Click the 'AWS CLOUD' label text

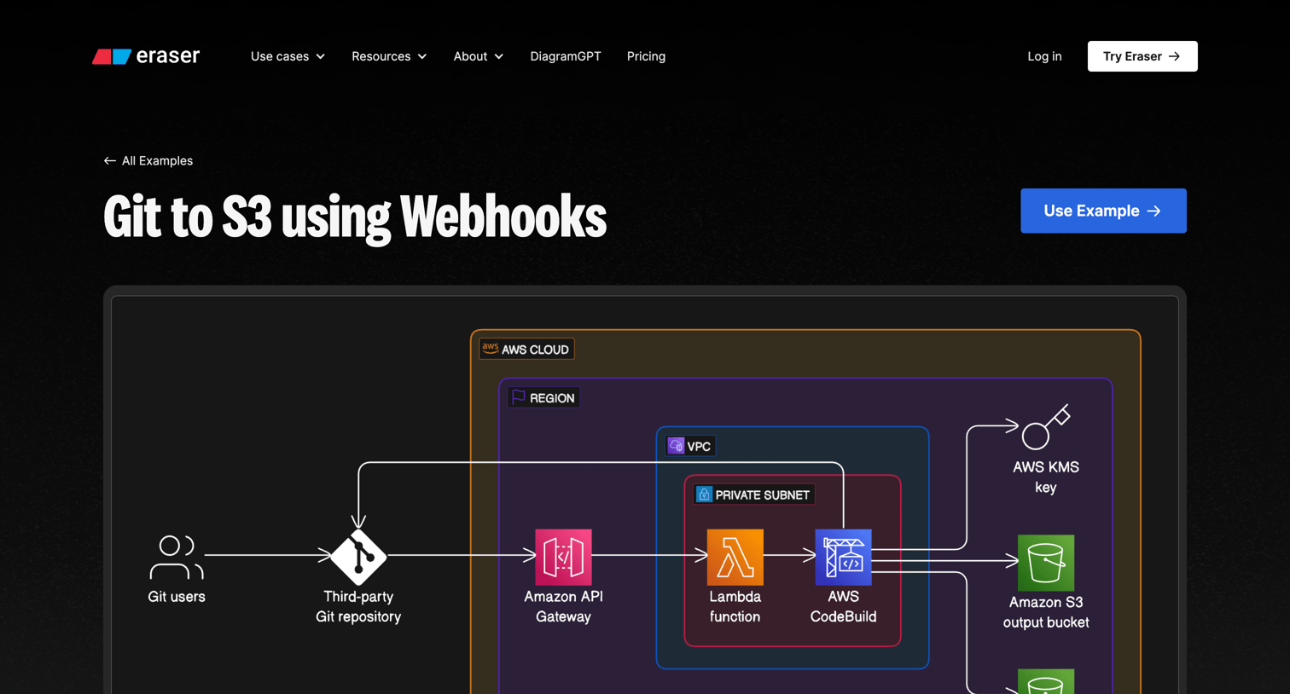coord(535,350)
